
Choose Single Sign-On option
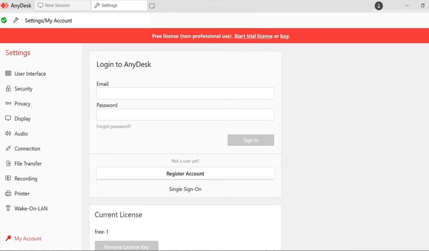(x=185, y=189)
